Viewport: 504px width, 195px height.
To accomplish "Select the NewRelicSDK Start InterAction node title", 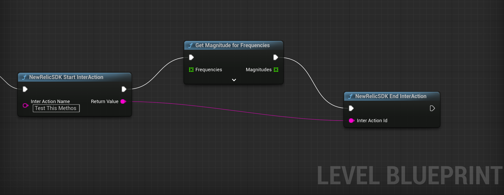I will pyautogui.click(x=66, y=77).
